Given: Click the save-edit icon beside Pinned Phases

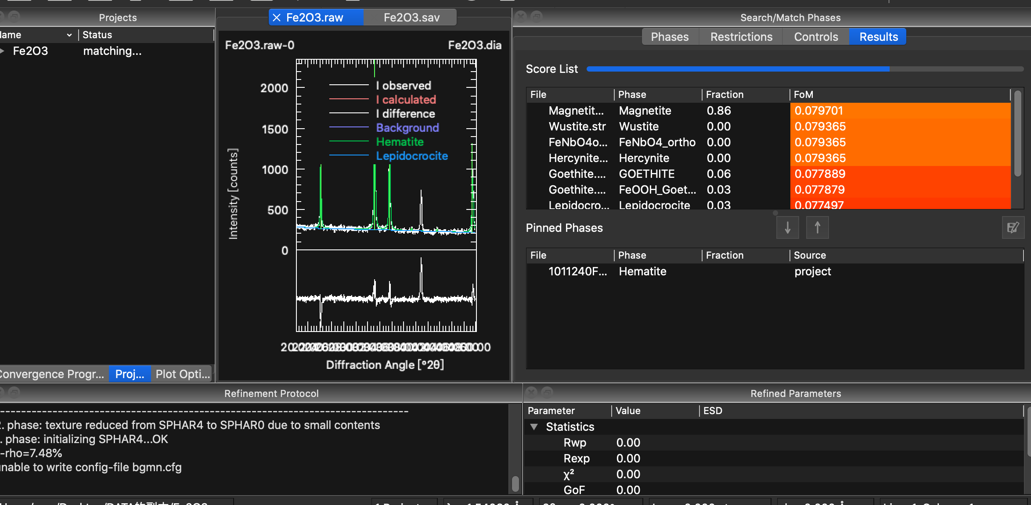Looking at the screenshot, I should tap(1013, 227).
